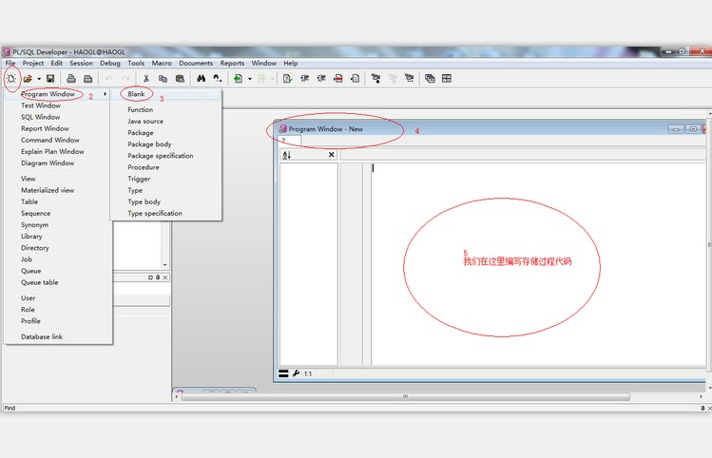Click the wrench icon in the status bar
The width and height of the screenshot is (712, 458).
296,373
